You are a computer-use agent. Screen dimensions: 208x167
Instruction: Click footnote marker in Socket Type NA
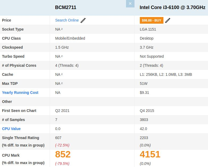click(x=62, y=29)
